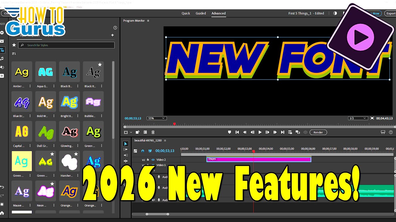
Task: Click the monitor display icon beside Render
Action: 383,132
